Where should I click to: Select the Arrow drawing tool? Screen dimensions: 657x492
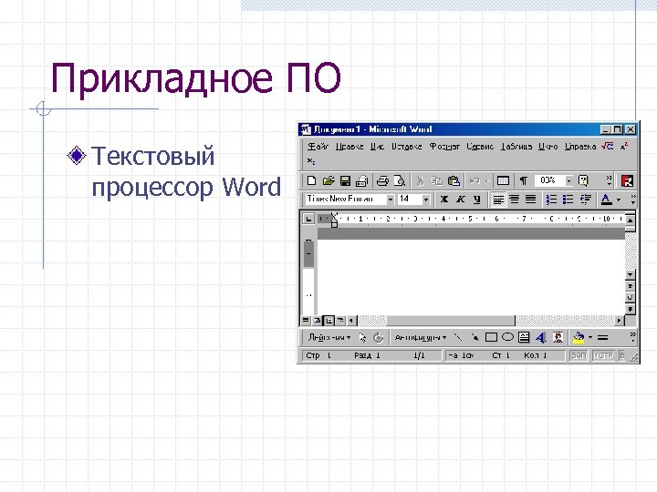[x=474, y=337]
